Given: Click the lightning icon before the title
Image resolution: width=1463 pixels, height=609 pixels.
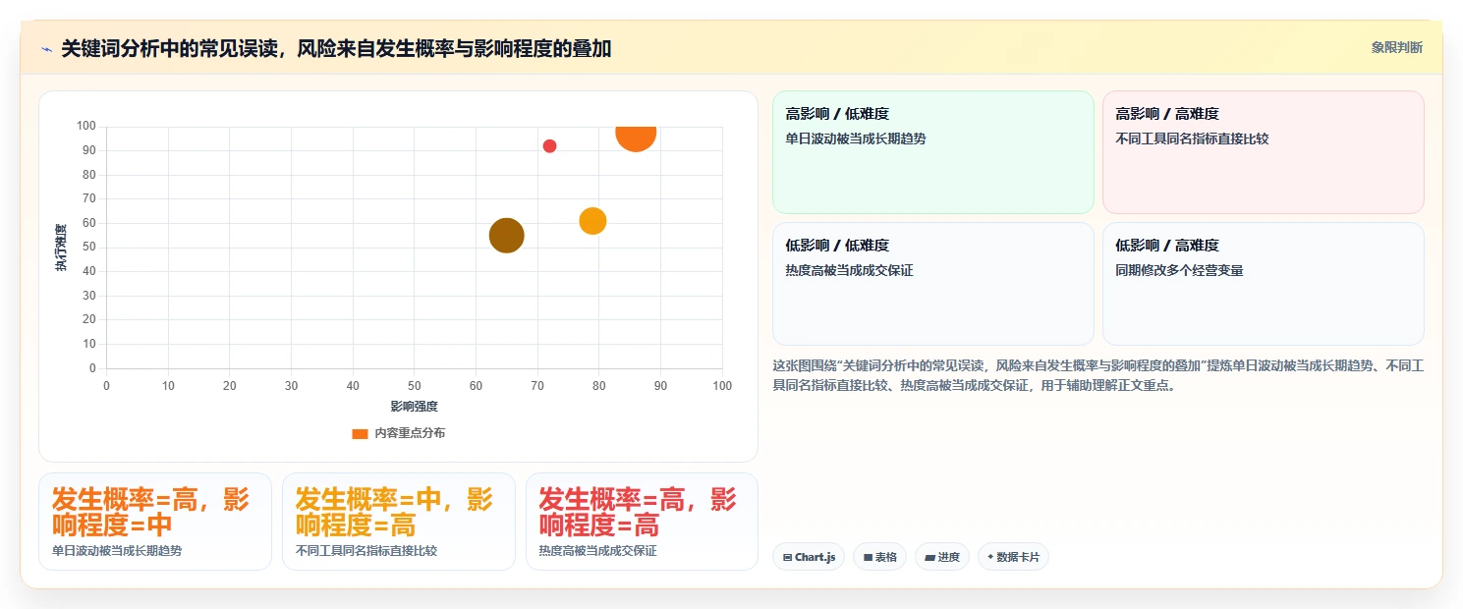Looking at the screenshot, I should click(46, 49).
